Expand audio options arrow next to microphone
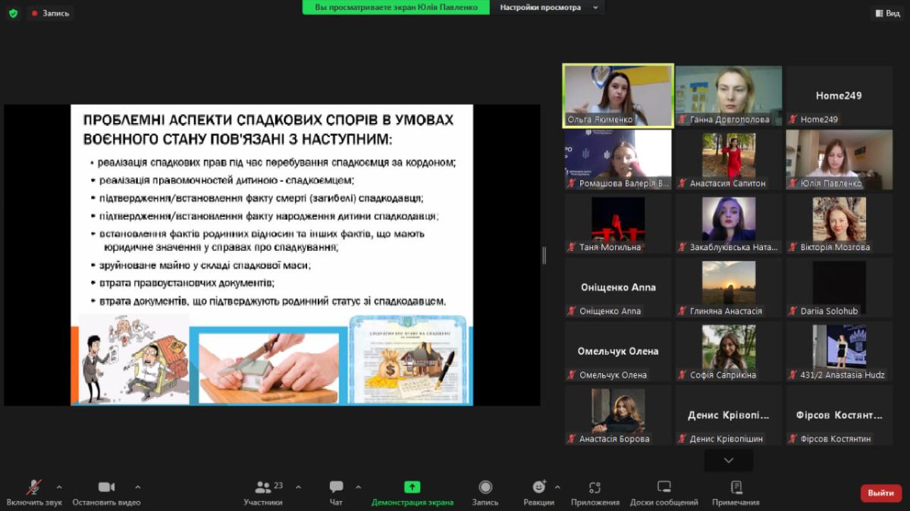The image size is (910, 511). pyautogui.click(x=59, y=487)
